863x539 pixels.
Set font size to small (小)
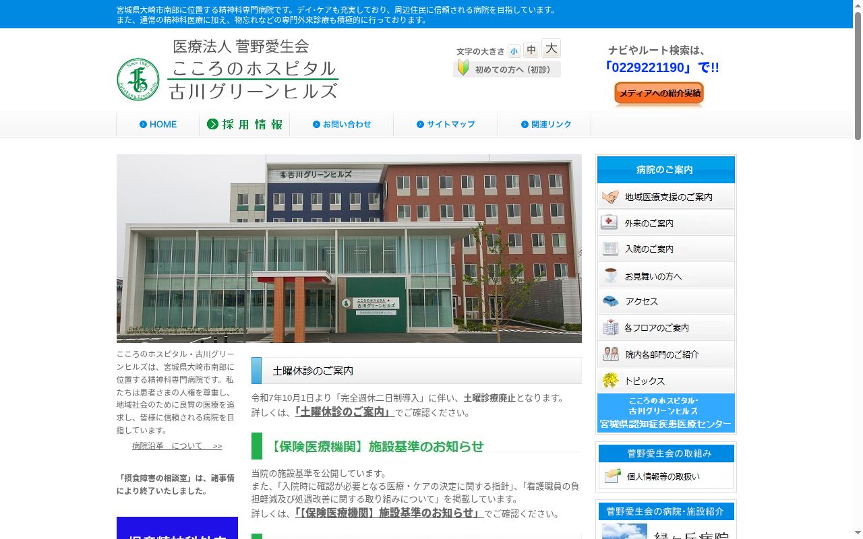click(514, 51)
